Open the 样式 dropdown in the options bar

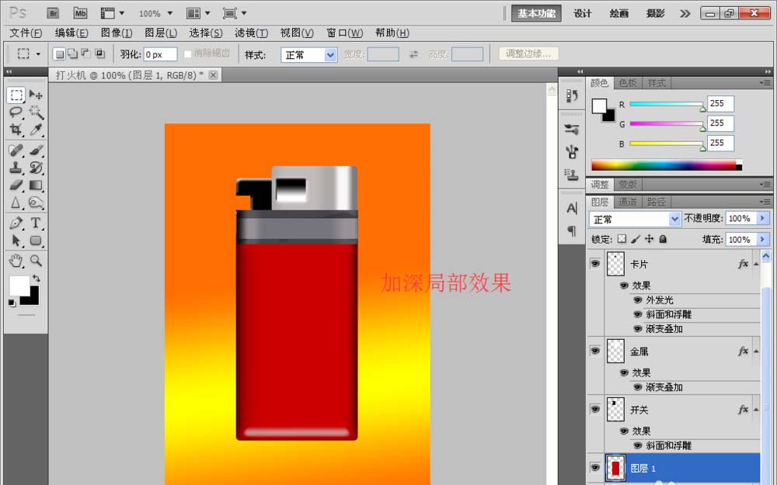tap(329, 54)
